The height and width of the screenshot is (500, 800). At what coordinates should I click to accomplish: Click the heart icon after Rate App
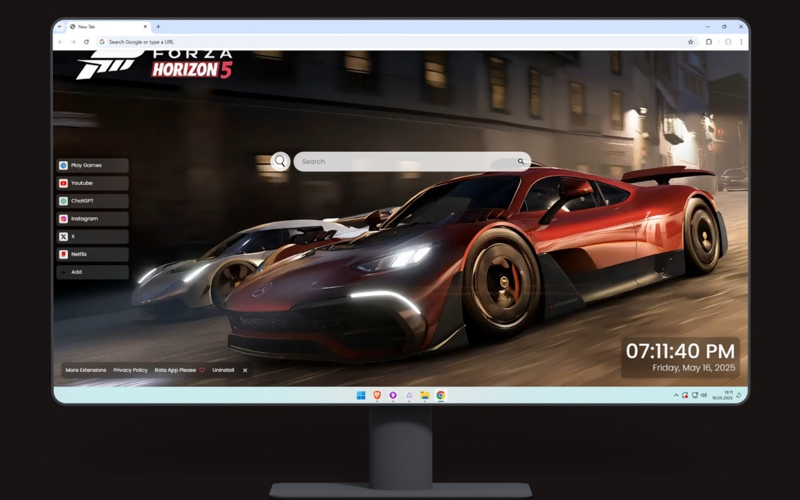pyautogui.click(x=202, y=370)
